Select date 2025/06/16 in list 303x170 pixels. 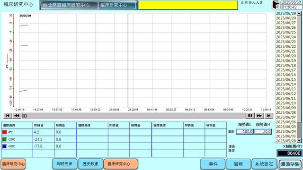[x=286, y=75]
